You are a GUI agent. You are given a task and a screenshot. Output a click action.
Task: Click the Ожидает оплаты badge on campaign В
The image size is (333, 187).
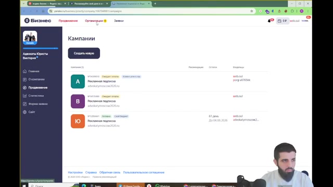click(x=110, y=97)
